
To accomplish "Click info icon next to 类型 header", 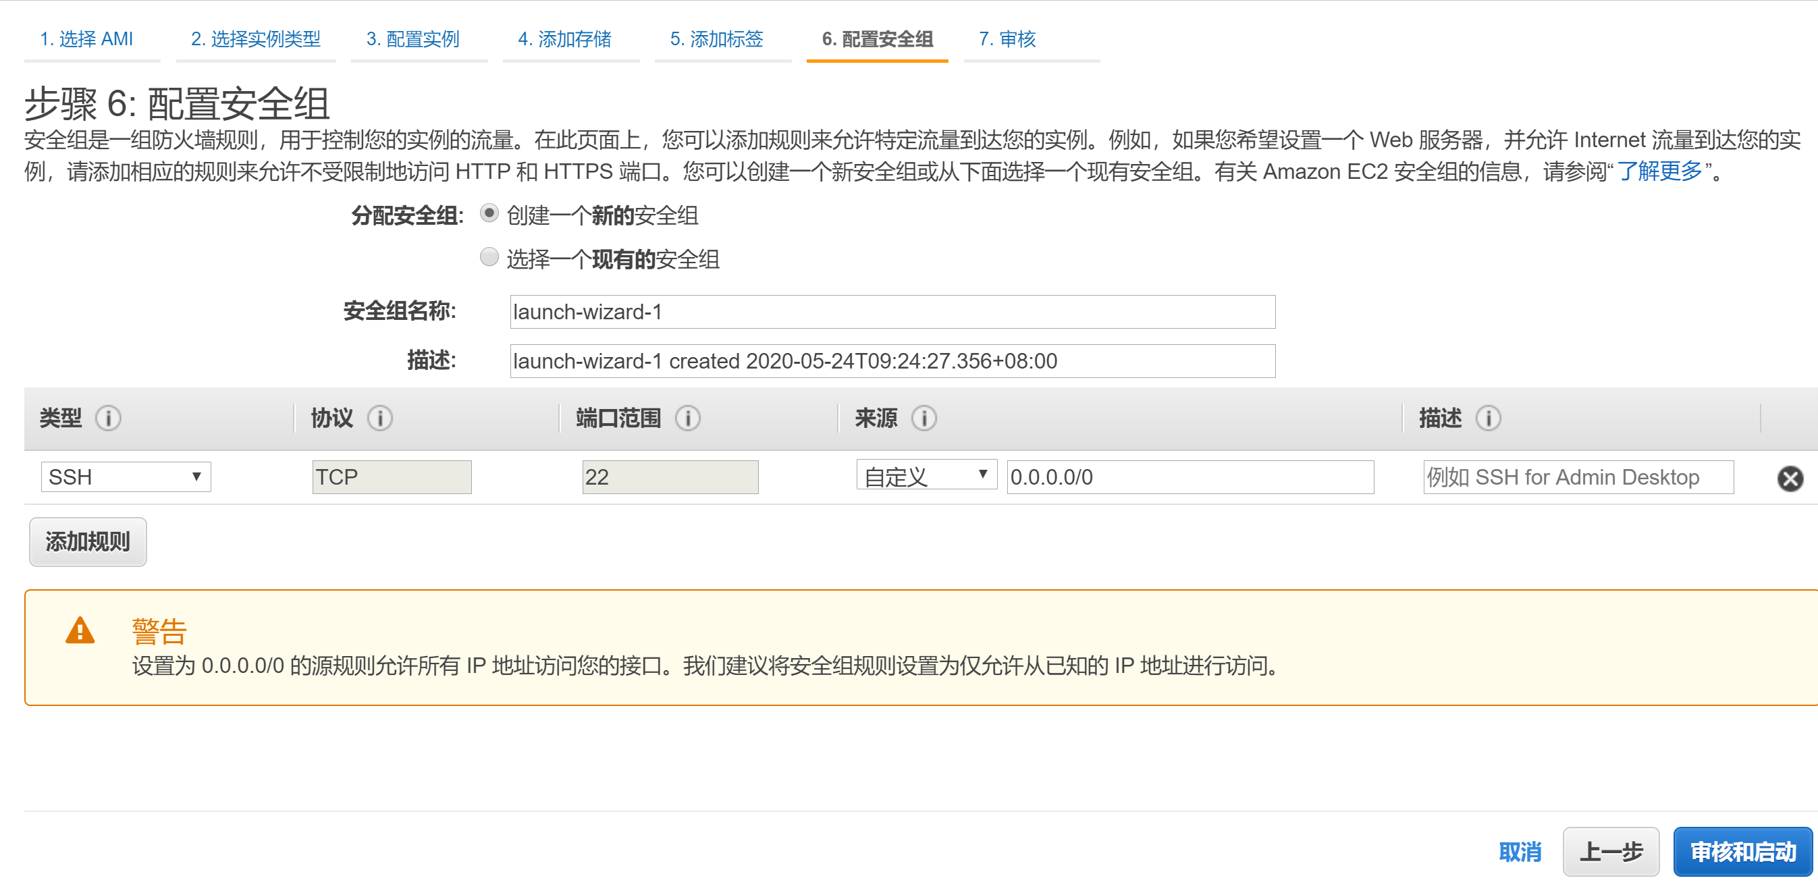I will pos(108,418).
